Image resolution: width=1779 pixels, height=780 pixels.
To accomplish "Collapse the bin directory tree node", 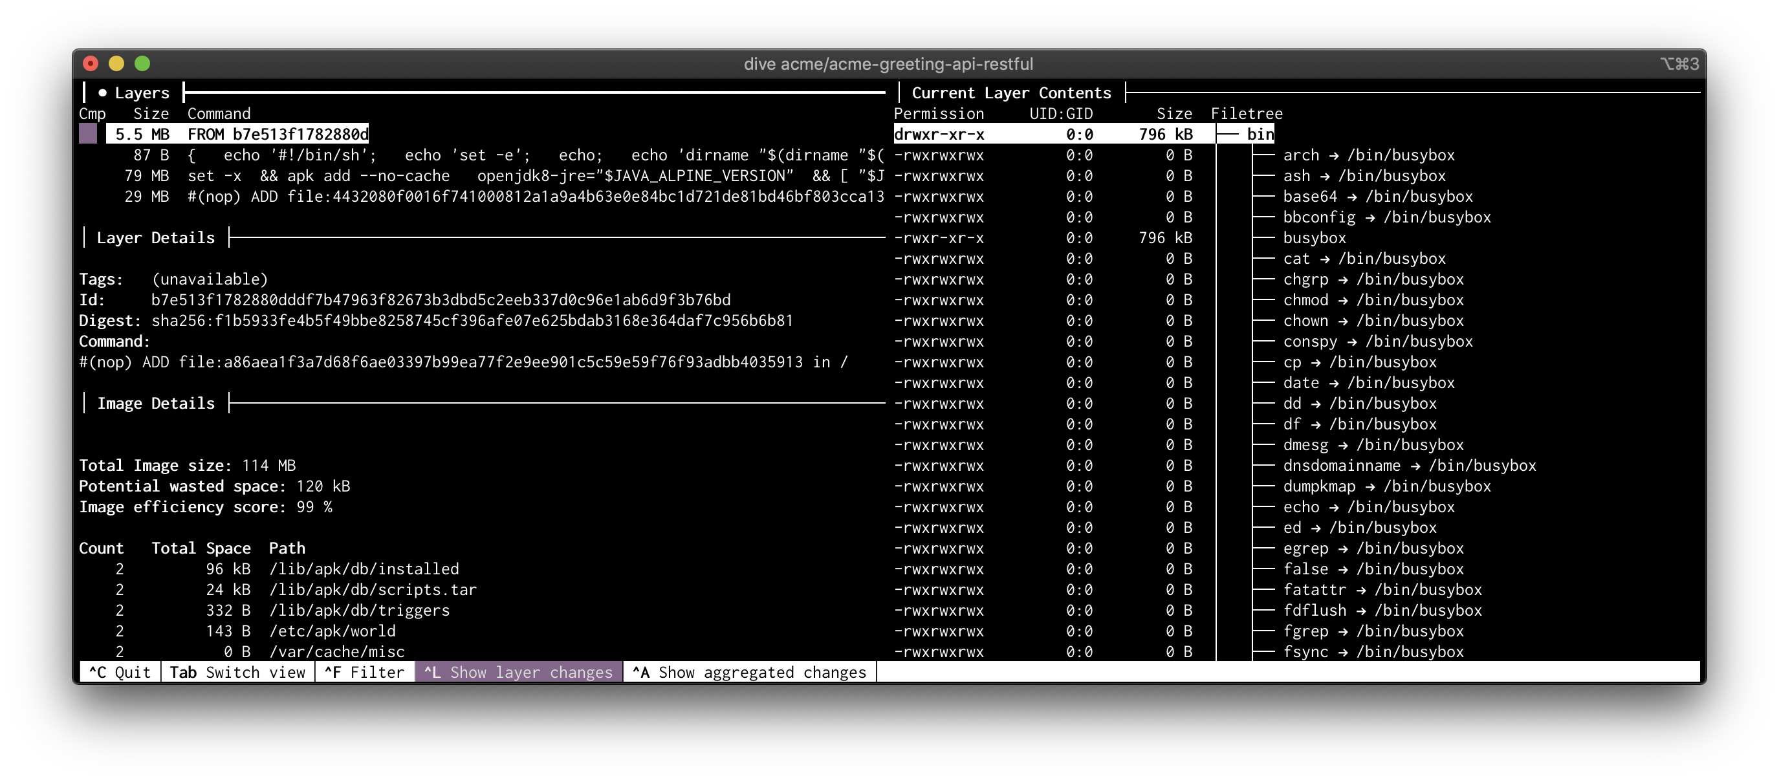I will point(1260,134).
